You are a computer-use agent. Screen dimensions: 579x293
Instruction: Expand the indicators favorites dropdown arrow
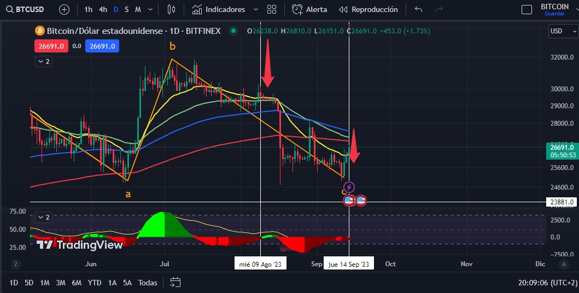tap(255, 10)
